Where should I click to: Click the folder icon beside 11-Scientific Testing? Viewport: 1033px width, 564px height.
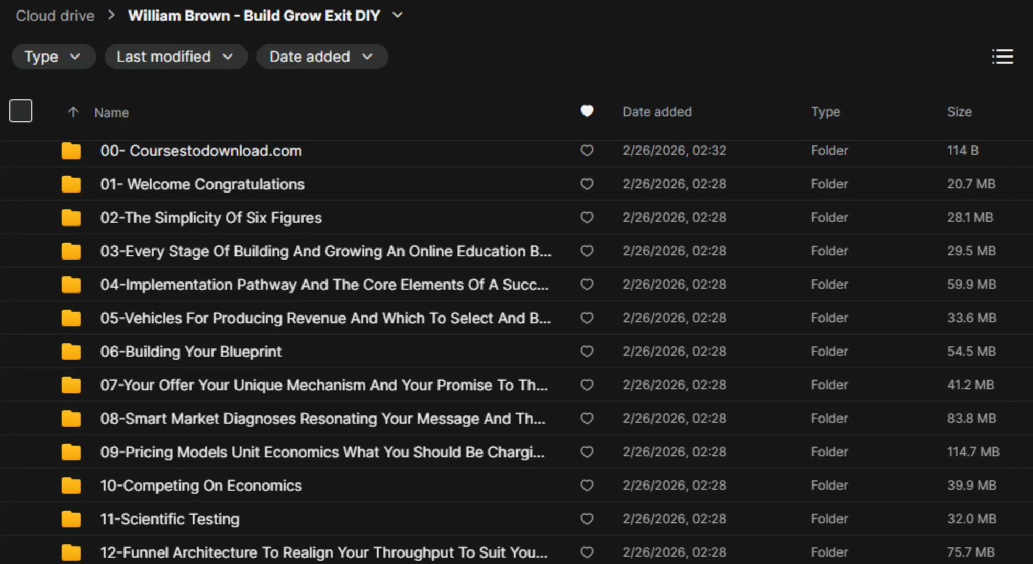71,518
